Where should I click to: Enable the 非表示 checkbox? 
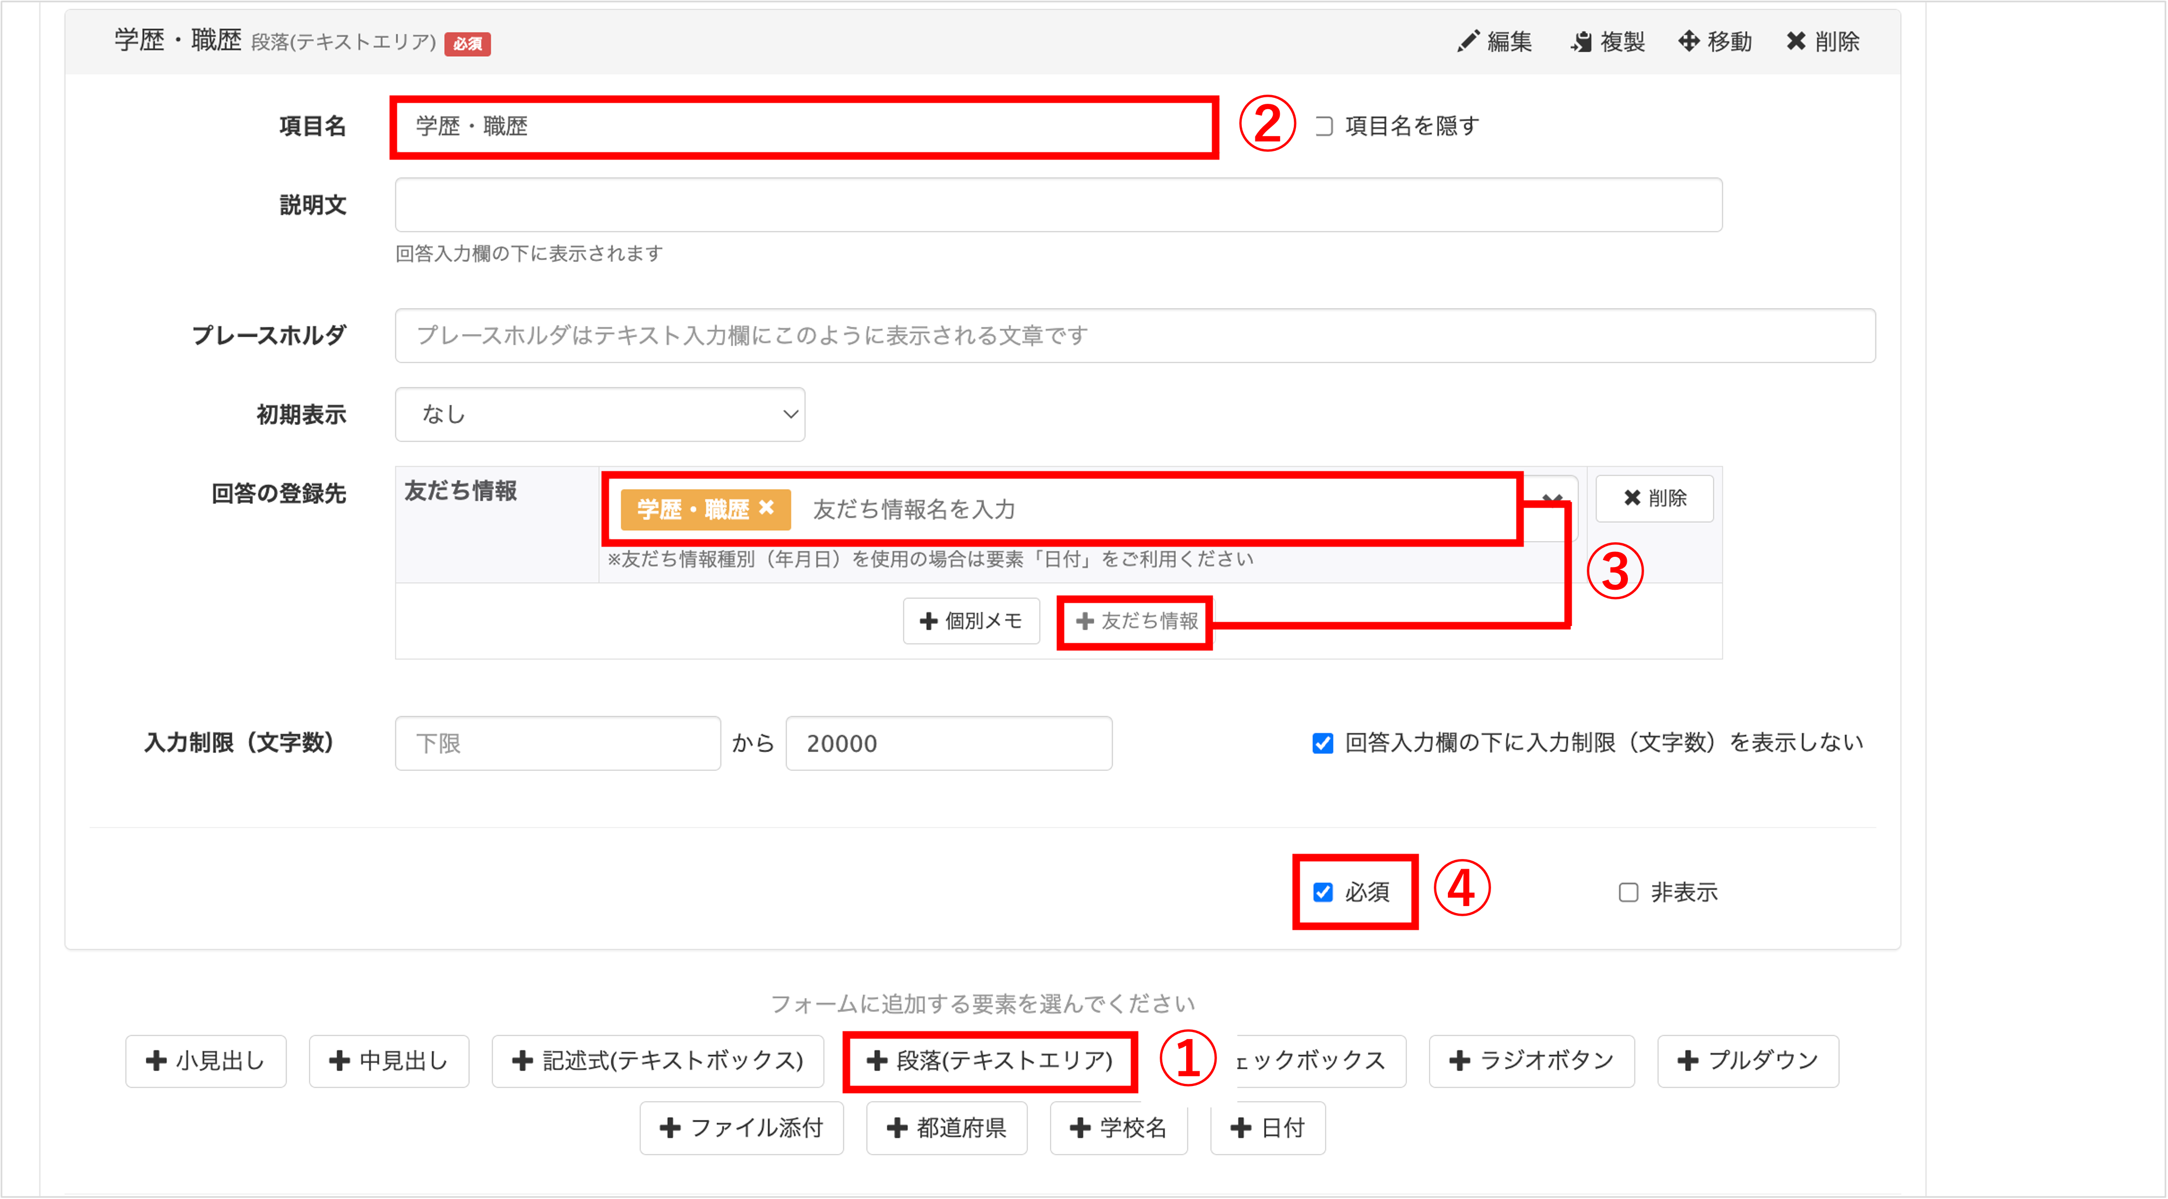(x=1628, y=892)
